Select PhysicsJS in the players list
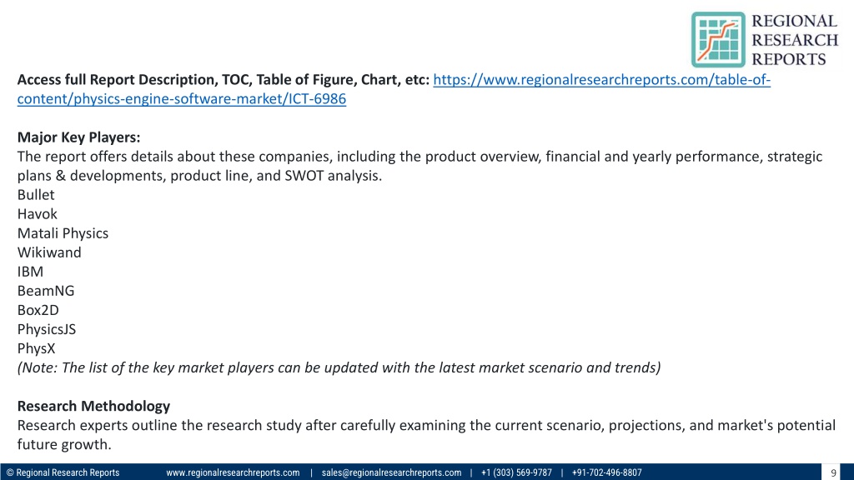854x480 pixels. pos(47,329)
